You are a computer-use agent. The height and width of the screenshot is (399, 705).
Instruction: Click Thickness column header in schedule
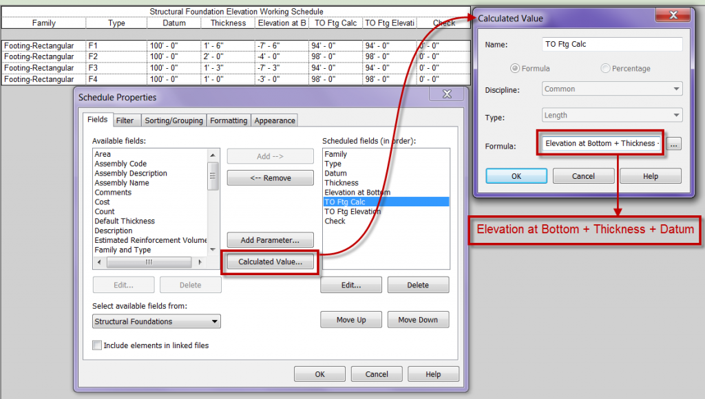[x=228, y=23]
